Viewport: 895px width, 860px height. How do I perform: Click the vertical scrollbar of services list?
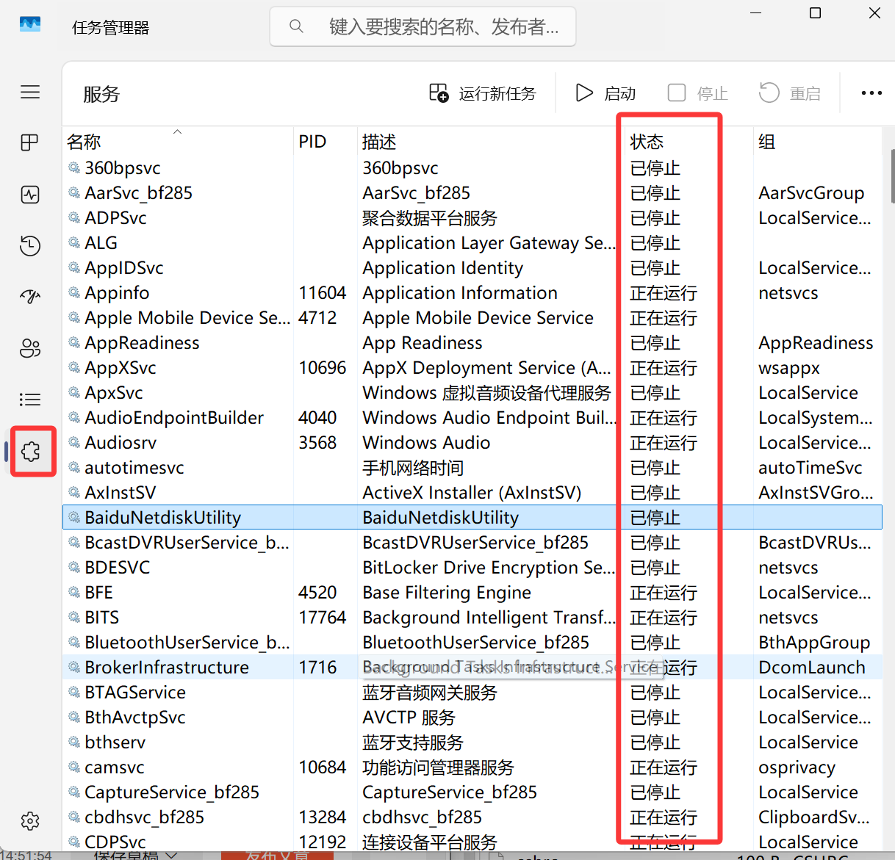coord(891,176)
